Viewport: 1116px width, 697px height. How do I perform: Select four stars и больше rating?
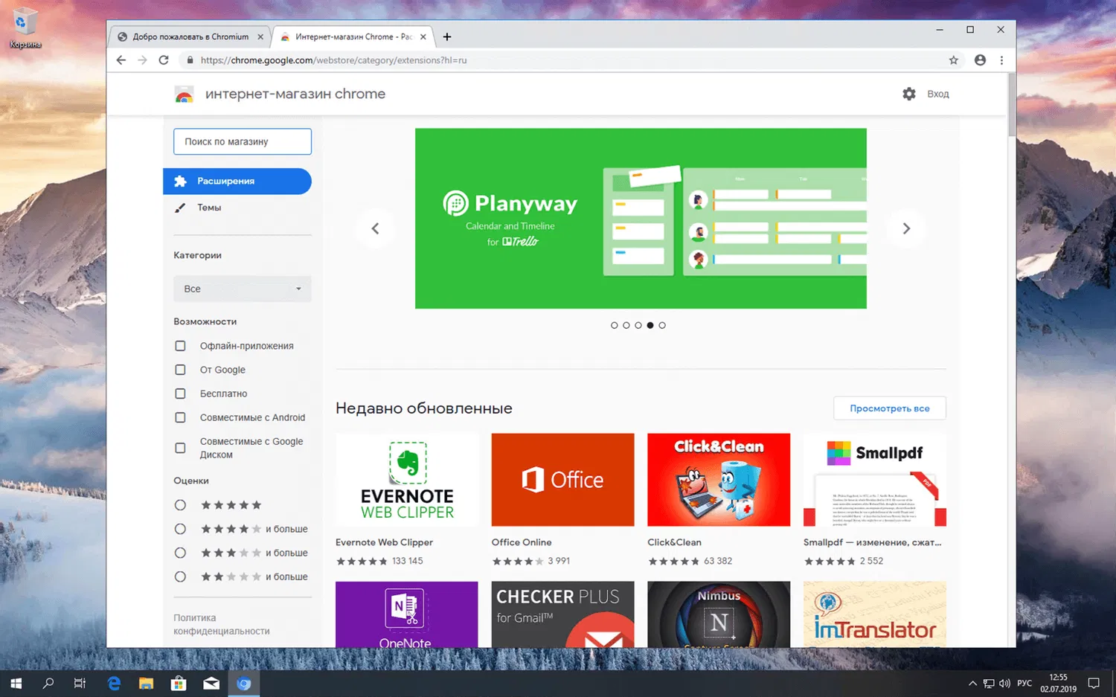click(180, 529)
